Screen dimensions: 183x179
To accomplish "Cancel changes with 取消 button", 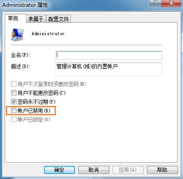I will [x=94, y=170].
